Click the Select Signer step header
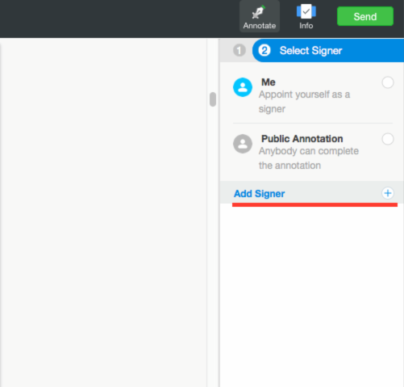This screenshot has height=387, width=404. coord(328,50)
